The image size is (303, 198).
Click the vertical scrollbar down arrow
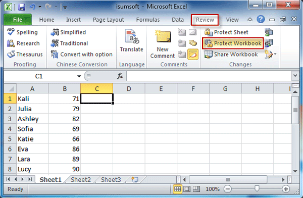click(x=295, y=171)
